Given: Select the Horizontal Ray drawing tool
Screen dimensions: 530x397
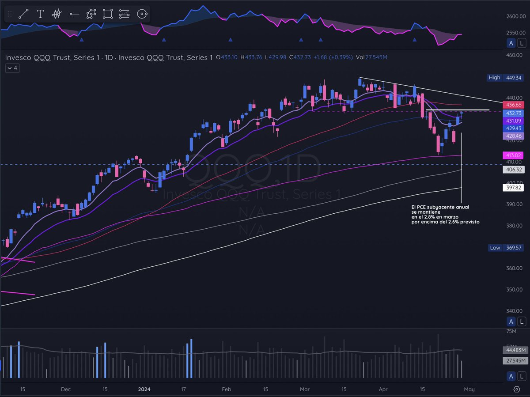Looking at the screenshot, I should pos(74,14).
